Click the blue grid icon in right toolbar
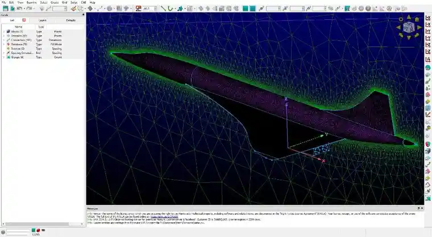Viewport: 432px width, 237px height. pos(428,108)
